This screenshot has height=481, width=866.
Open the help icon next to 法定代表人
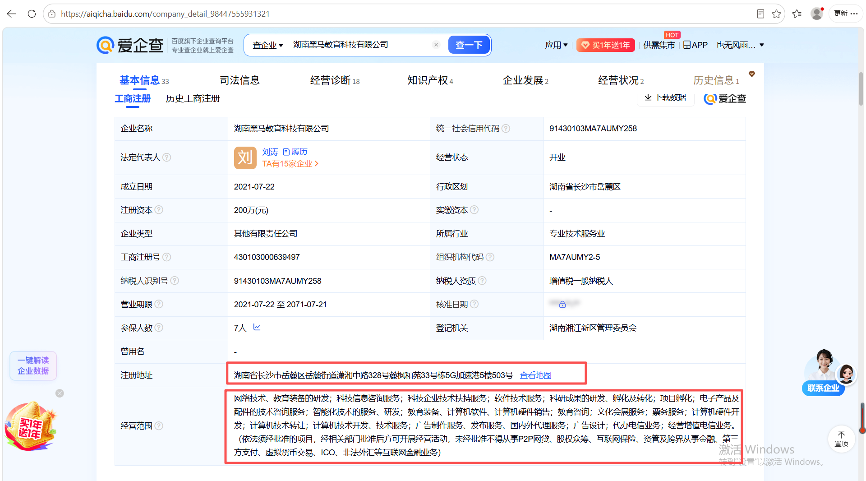point(167,157)
